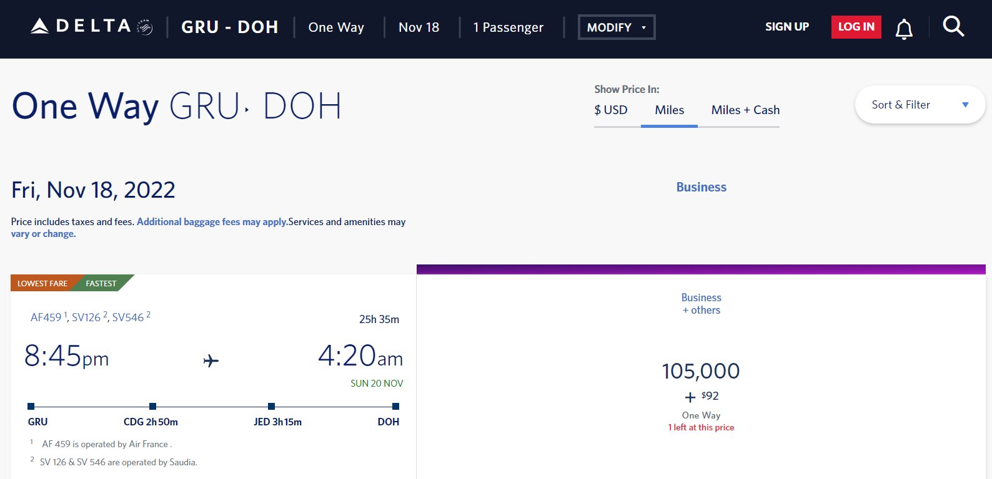
Task: Click the SIGN UP link
Action: click(x=787, y=27)
